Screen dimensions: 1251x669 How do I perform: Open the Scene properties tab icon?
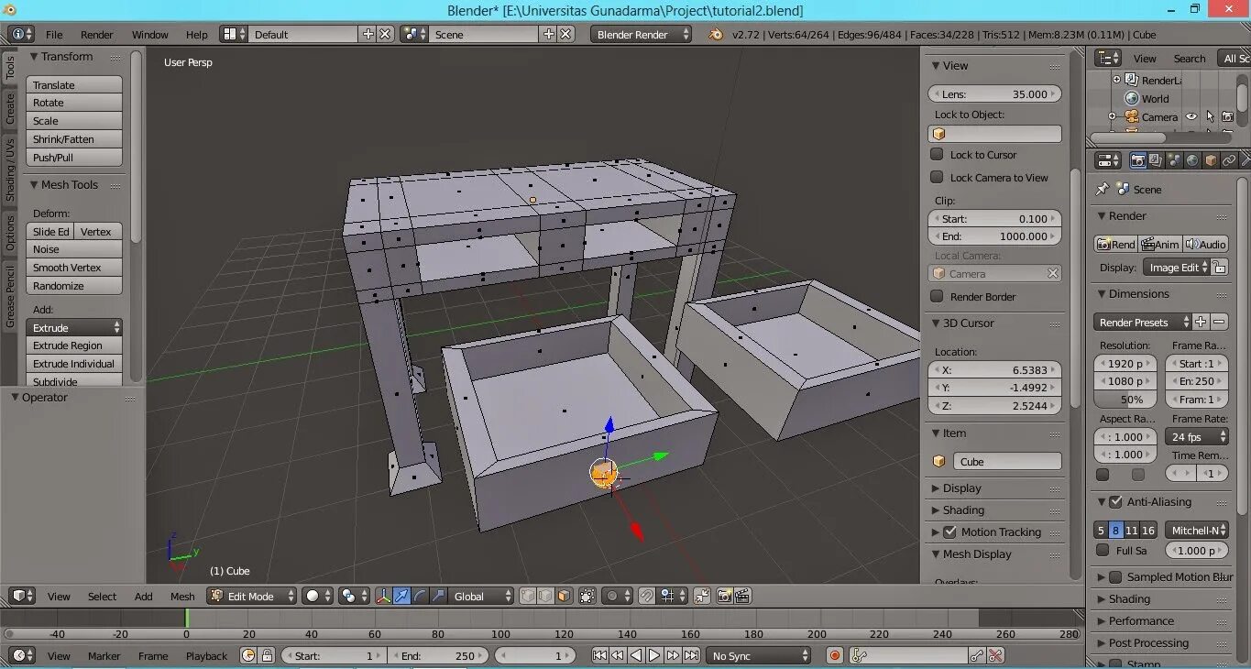click(1174, 160)
